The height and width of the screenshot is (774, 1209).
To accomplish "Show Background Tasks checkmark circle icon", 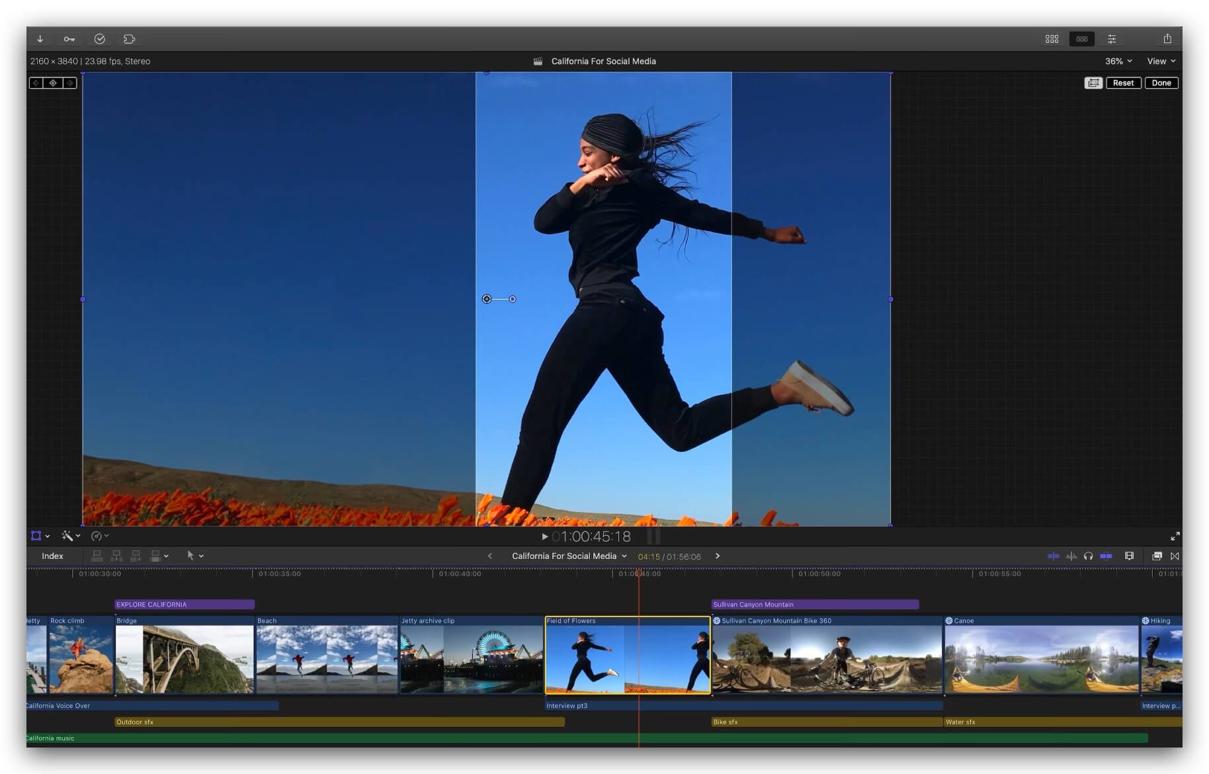I will click(x=99, y=39).
